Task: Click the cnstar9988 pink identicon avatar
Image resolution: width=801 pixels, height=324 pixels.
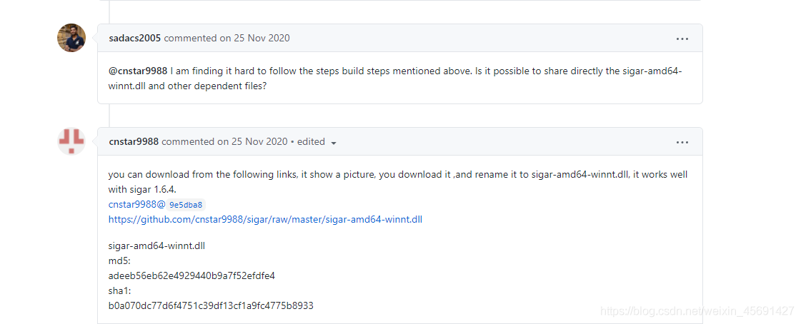Action: click(x=71, y=141)
